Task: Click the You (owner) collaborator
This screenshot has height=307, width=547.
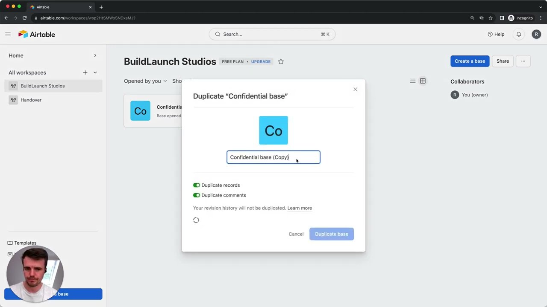Action: click(469, 95)
